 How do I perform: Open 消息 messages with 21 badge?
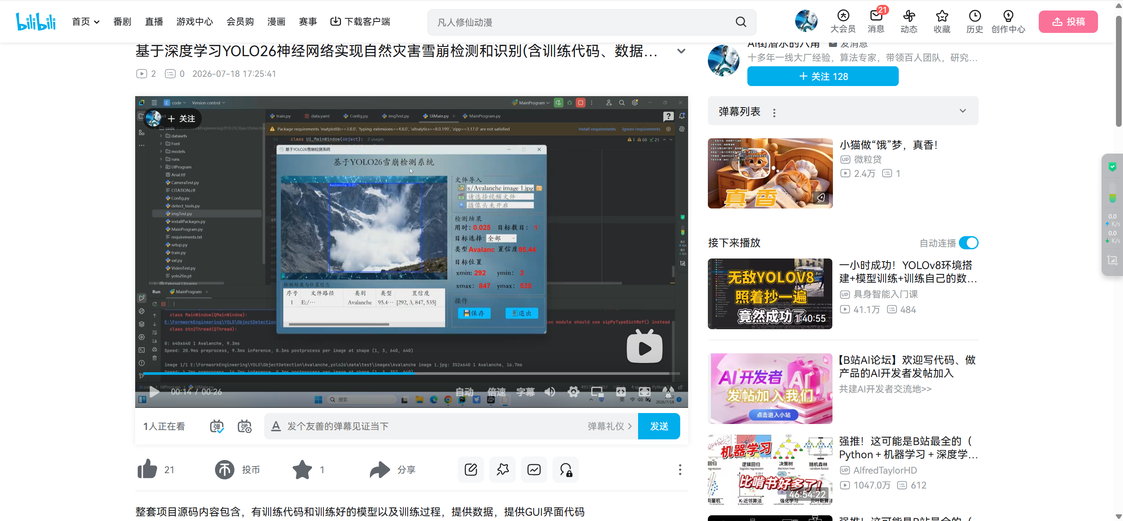pos(876,22)
